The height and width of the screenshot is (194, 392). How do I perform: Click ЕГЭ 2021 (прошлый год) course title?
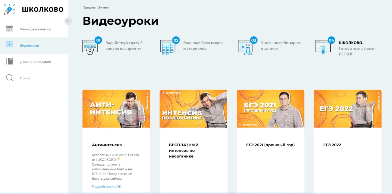coord(270,145)
